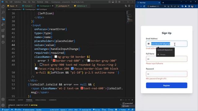Toggle primary sidebar layout icon in title bar
This screenshot has width=198, height=111.
[x=110, y=2]
